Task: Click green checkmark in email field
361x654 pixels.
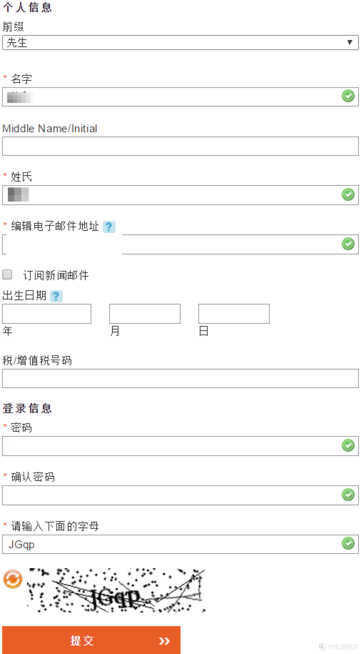Action: [x=348, y=244]
